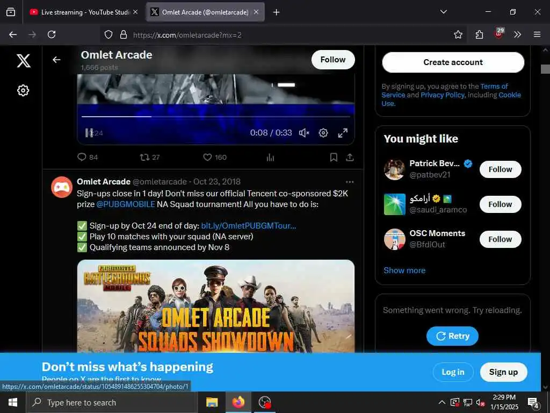This screenshot has height=413, width=550.
Task: Expand more tools chevron in toolbar
Action: [517, 34]
